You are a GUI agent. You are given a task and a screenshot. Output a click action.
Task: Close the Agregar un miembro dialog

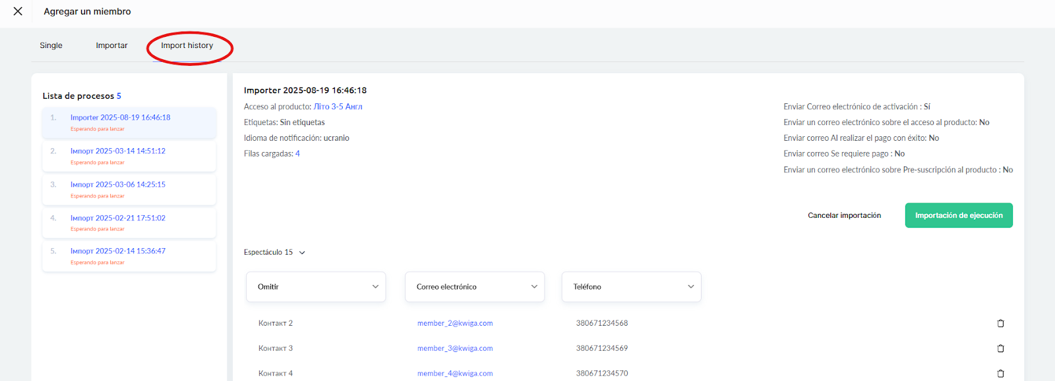pos(18,11)
